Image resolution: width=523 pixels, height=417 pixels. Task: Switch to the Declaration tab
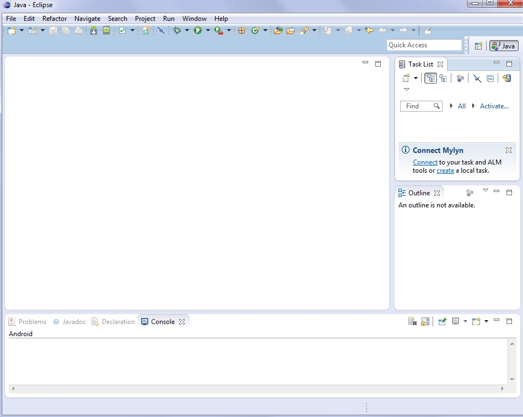(x=114, y=322)
